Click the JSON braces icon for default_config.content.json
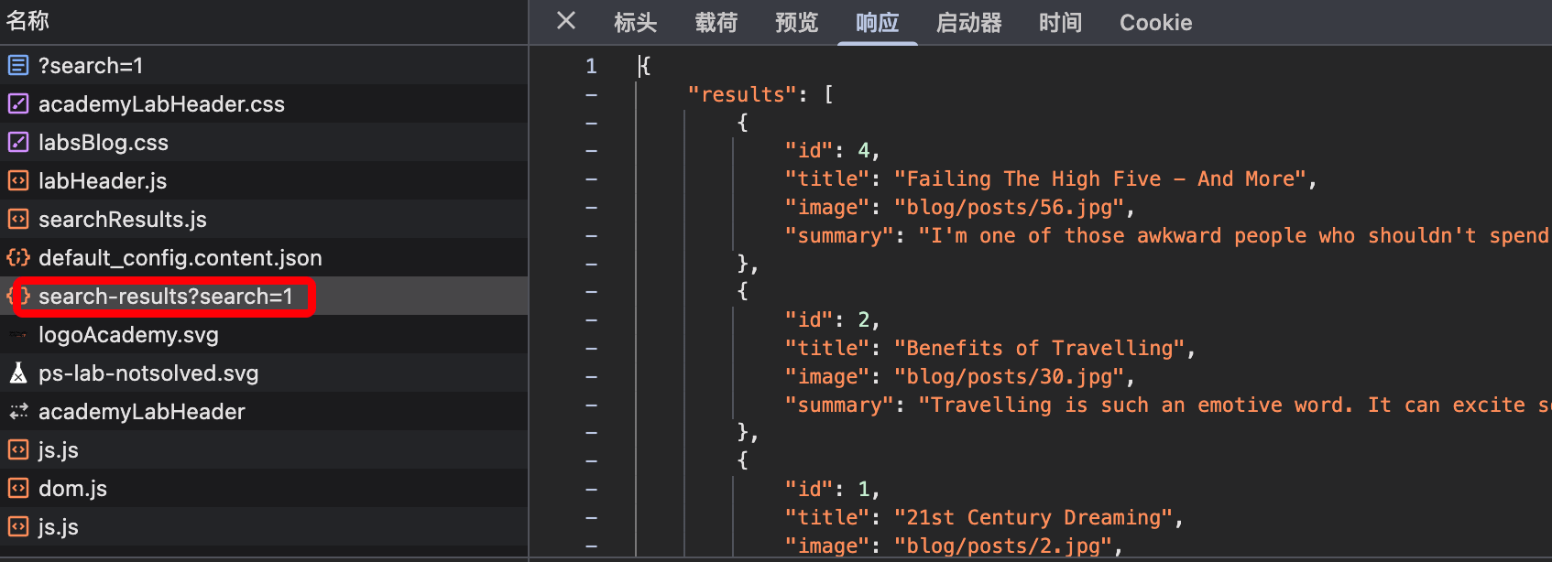 pos(18,258)
